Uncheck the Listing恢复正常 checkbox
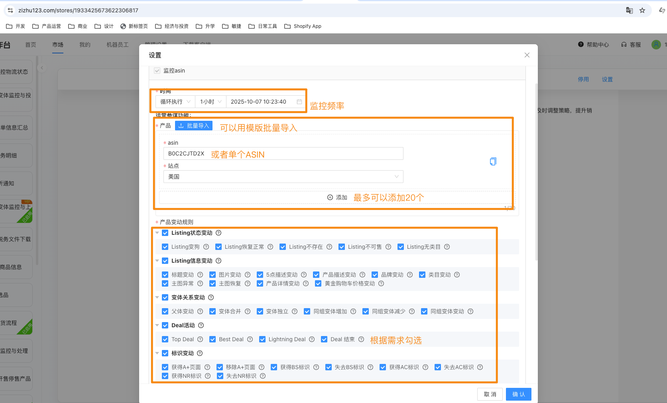The image size is (667, 403). [x=218, y=247]
